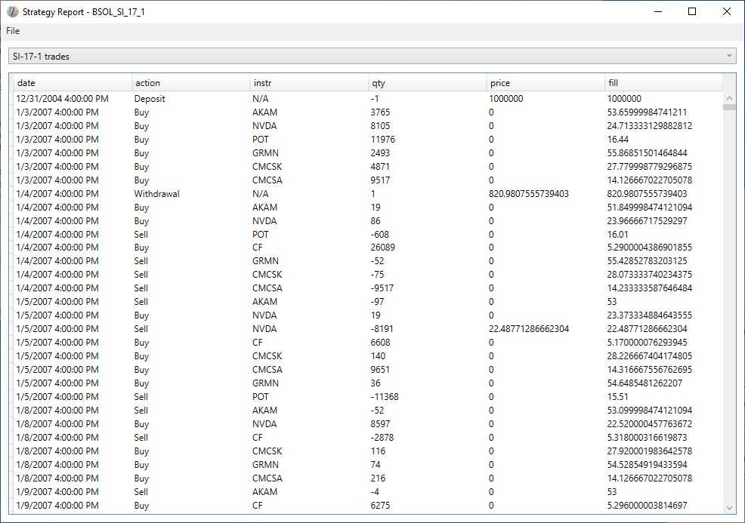
Task: Select qty cell -9517
Action: (x=382, y=288)
